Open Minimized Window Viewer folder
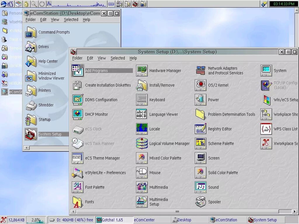Screen dimensions: 299x224 click(31, 76)
